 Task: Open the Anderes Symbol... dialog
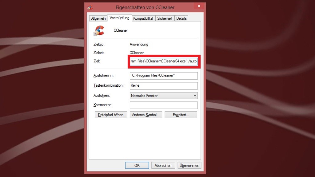(146, 115)
